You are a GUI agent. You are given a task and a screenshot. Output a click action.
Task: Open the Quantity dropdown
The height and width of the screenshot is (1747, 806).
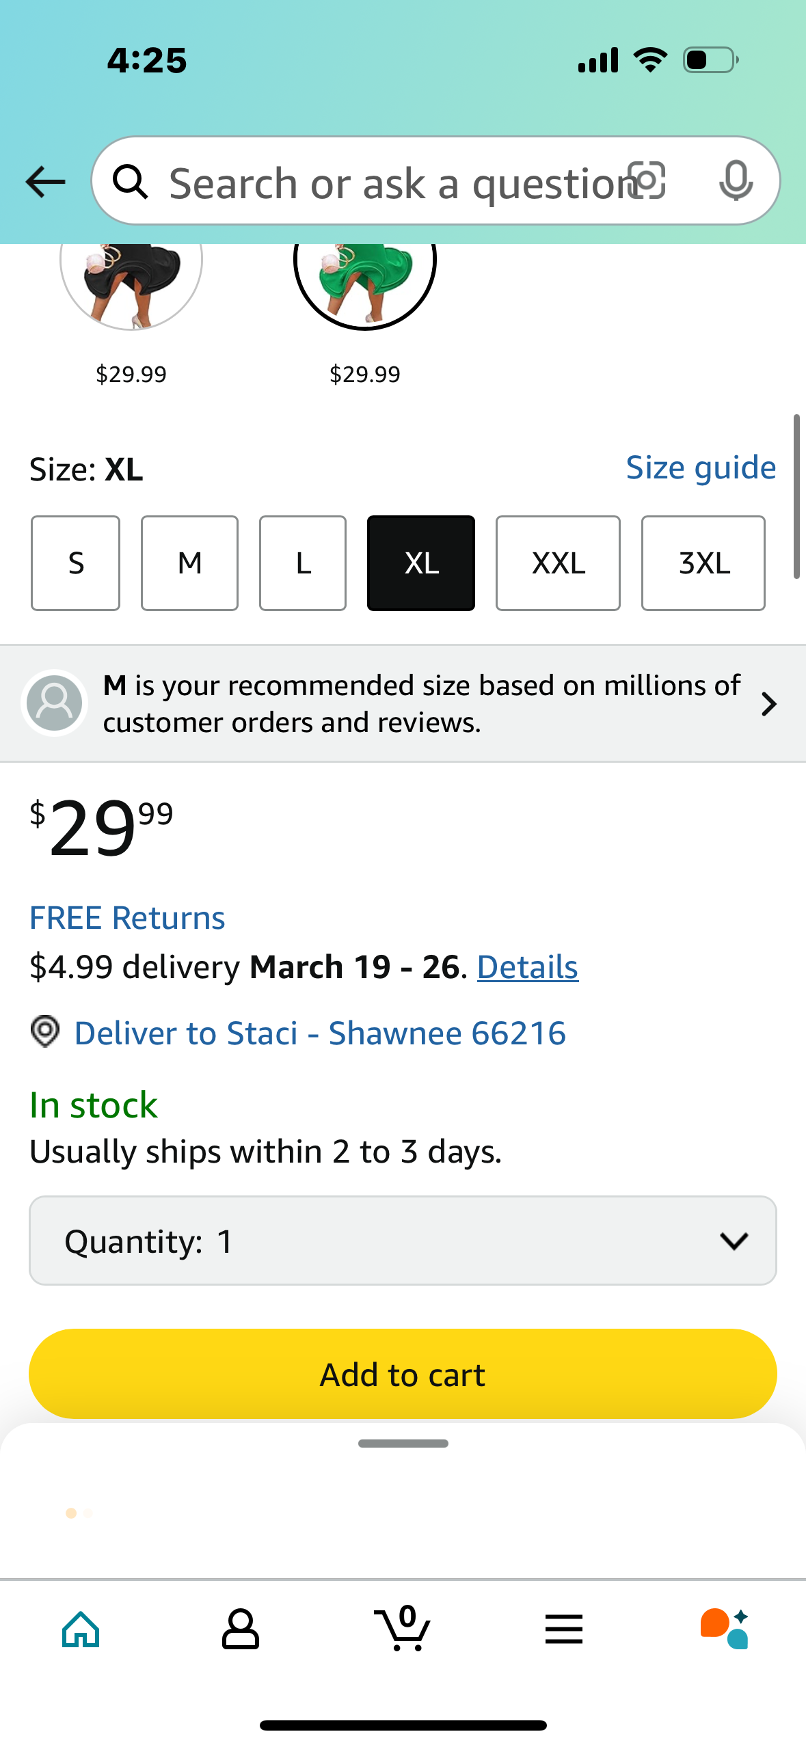point(403,1241)
